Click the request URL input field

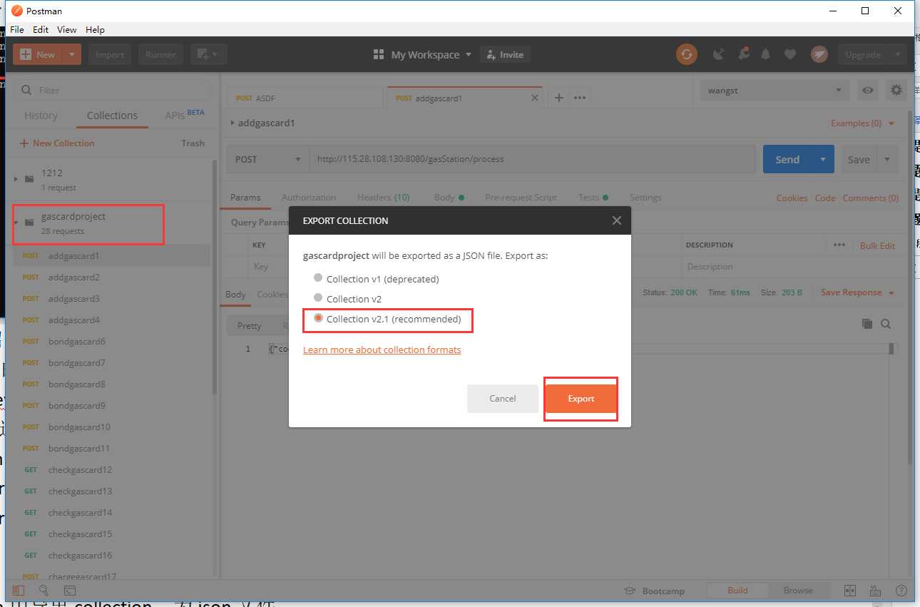pos(532,159)
